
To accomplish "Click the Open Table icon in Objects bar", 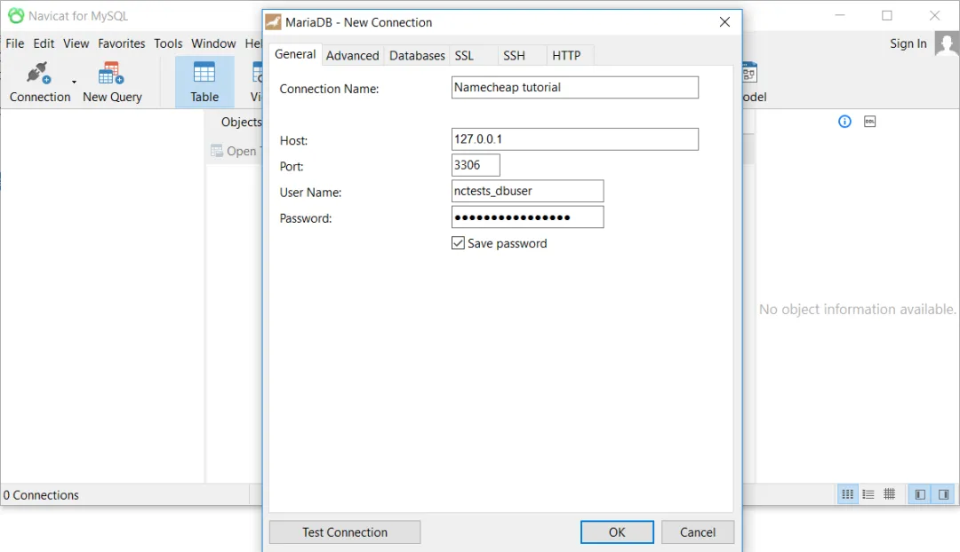I will pyautogui.click(x=217, y=151).
